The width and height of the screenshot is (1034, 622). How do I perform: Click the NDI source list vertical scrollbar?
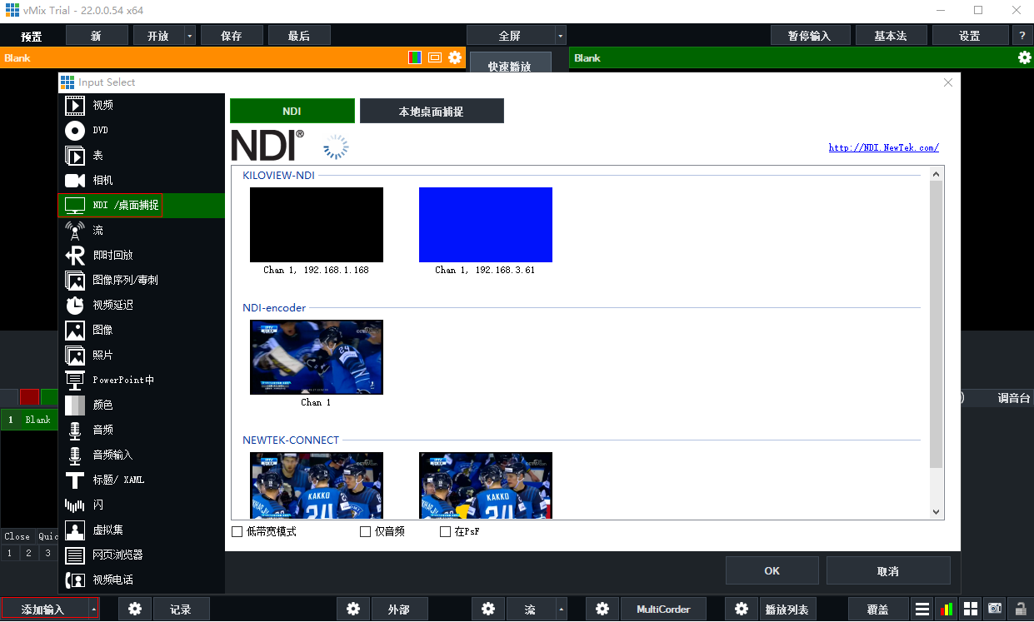point(937,325)
